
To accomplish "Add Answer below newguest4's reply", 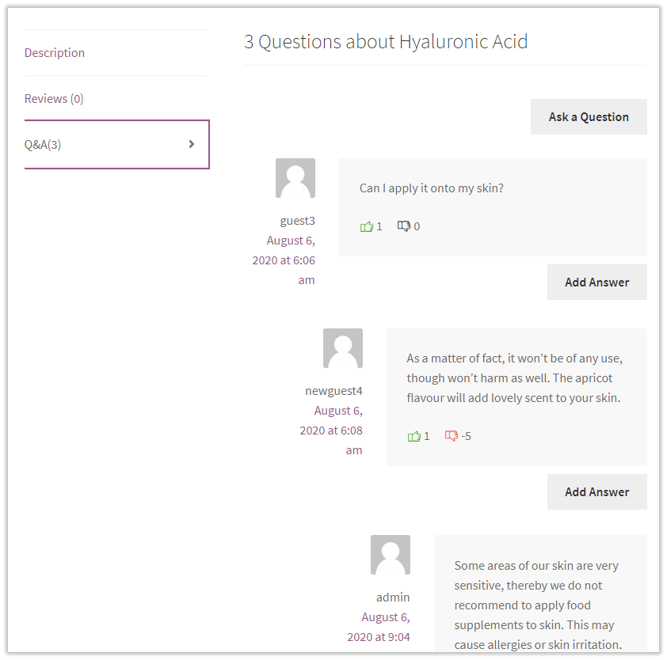I will click(596, 492).
